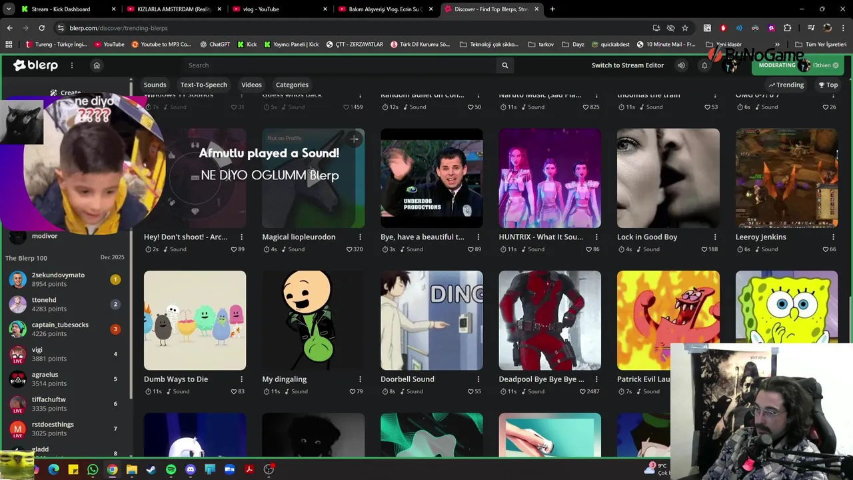Open the Videos tab
Screen dimensions: 853x480
251,85
